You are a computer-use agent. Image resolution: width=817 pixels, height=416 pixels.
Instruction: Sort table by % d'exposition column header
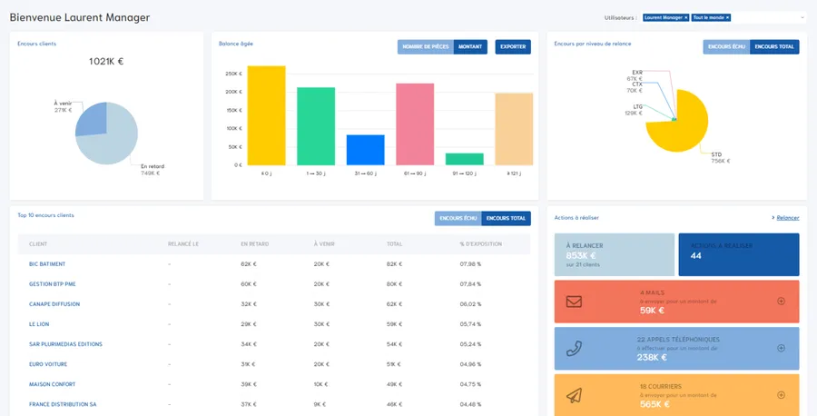pos(481,244)
